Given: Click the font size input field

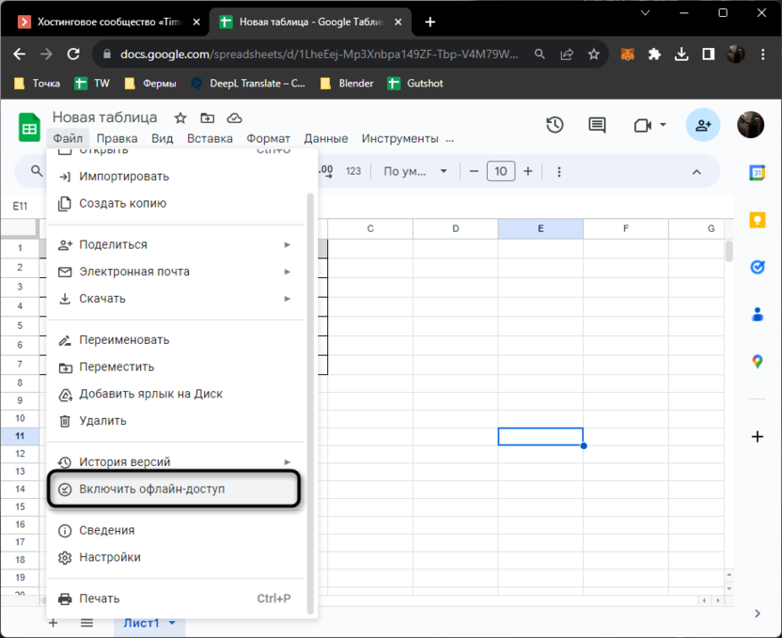Looking at the screenshot, I should (500, 171).
